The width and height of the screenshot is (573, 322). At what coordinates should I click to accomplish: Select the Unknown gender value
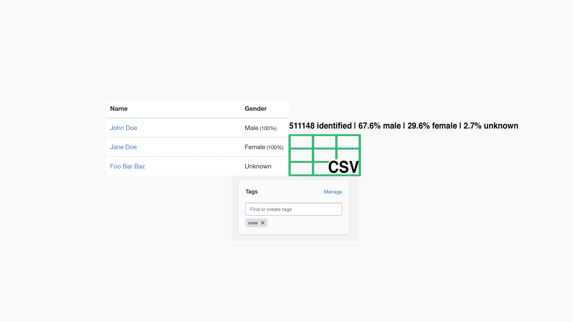point(258,166)
